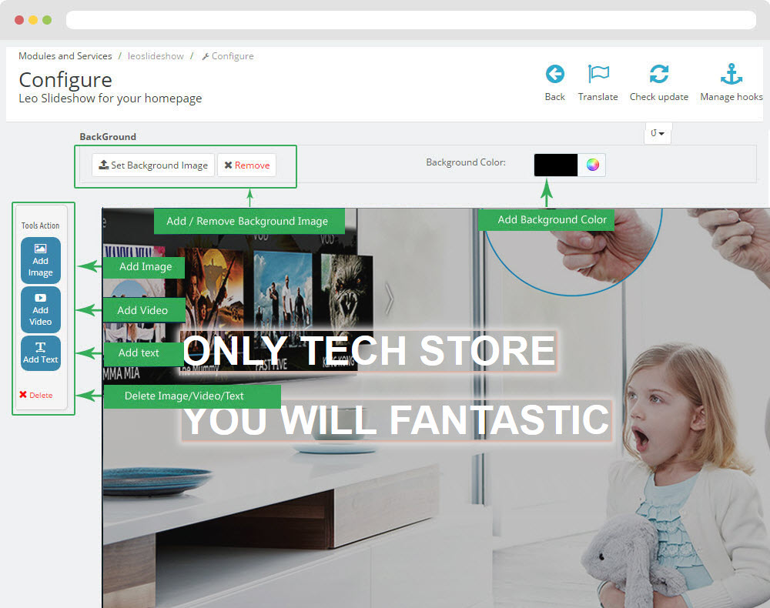Click the yellow window minimize dot
Viewport: 770px width, 608px height.
33,20
